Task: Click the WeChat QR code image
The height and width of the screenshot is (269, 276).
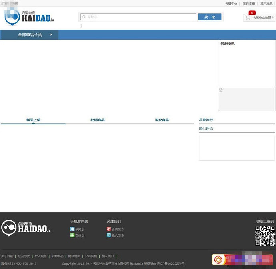Action: (x=265, y=235)
